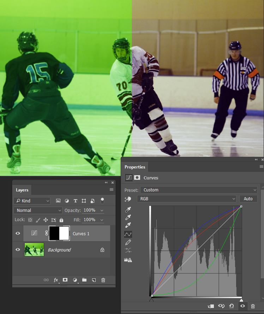Click the Auto button in Curves
264x314 pixels.
point(248,199)
